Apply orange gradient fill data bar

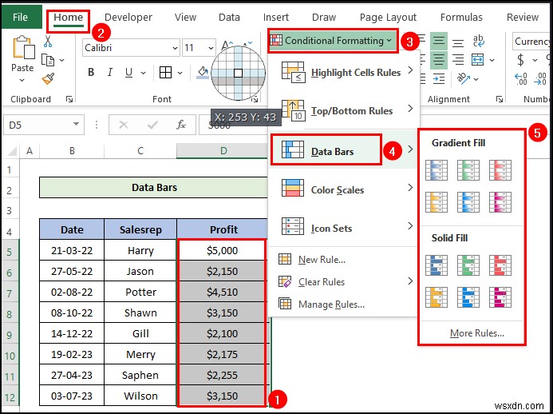click(436, 202)
